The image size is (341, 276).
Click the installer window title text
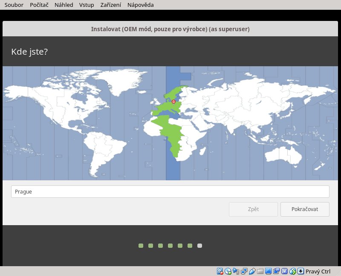tap(170, 29)
